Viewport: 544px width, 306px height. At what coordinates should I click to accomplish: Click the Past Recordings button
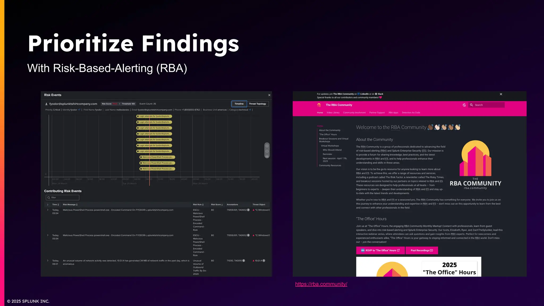click(x=422, y=250)
